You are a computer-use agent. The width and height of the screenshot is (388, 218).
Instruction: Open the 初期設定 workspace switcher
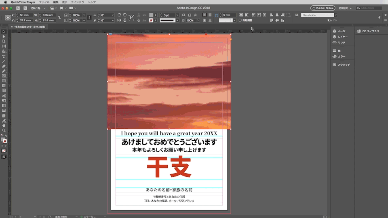point(345,8)
